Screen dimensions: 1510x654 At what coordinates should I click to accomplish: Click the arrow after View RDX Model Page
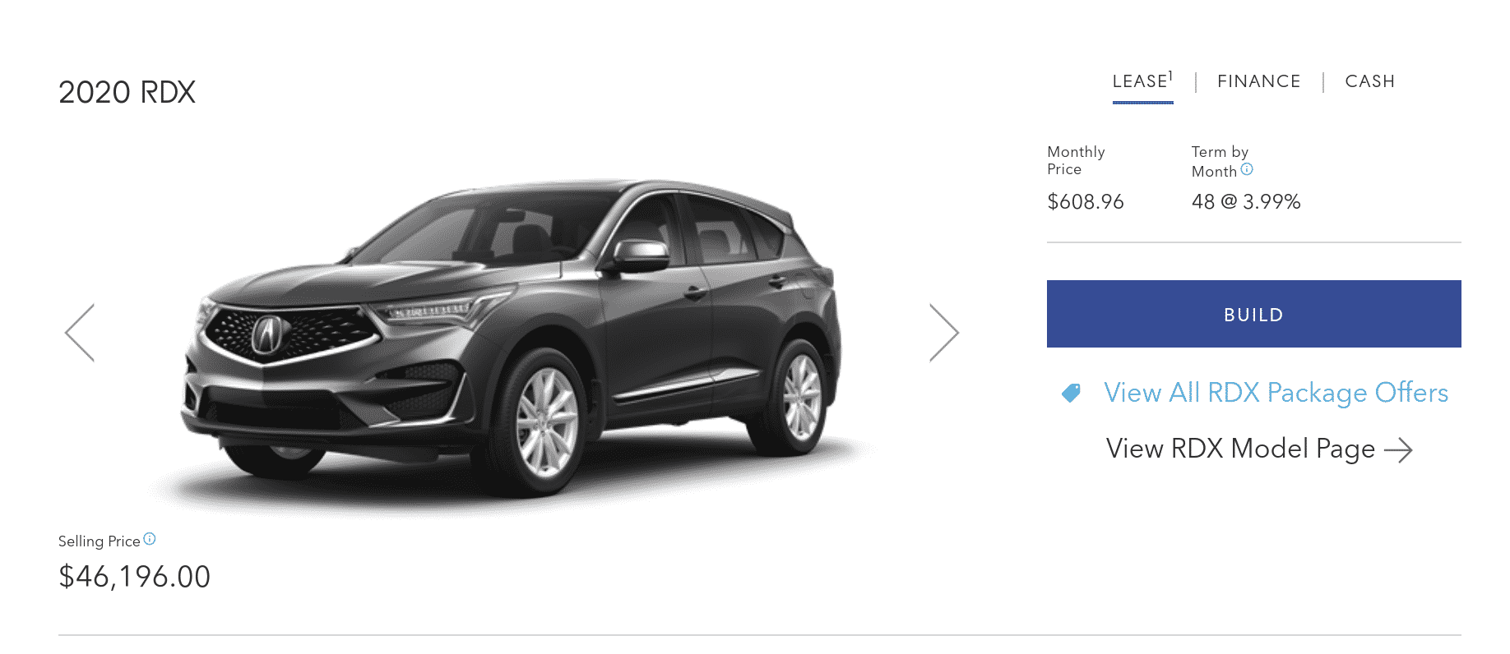(x=1398, y=450)
